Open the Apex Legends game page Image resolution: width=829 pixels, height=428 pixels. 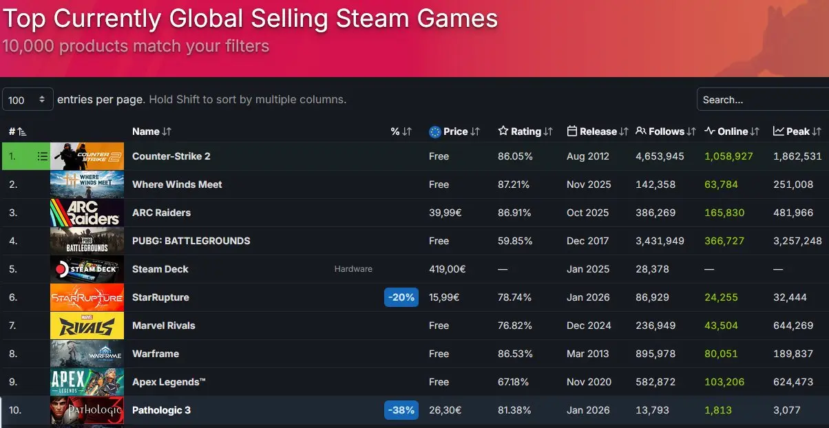[x=169, y=382]
